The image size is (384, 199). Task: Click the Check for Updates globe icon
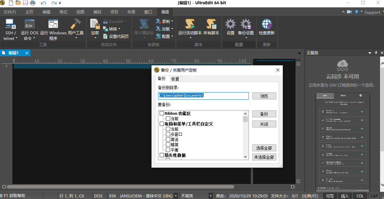[x=267, y=24]
